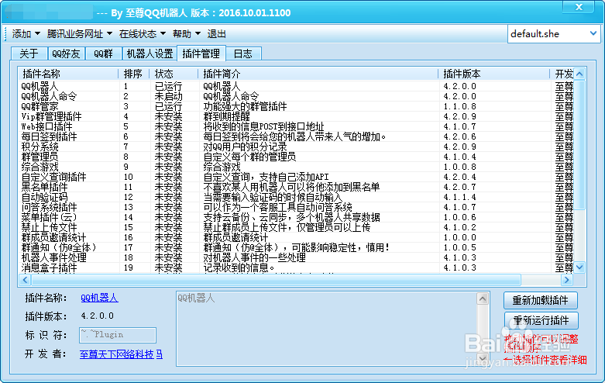605x383 pixels.
Task: Select the QQ群管家 plugin row
Action: point(296,106)
